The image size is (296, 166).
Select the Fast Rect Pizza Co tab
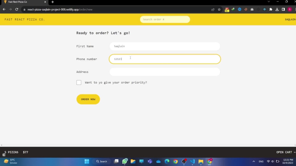[x=25, y=2]
